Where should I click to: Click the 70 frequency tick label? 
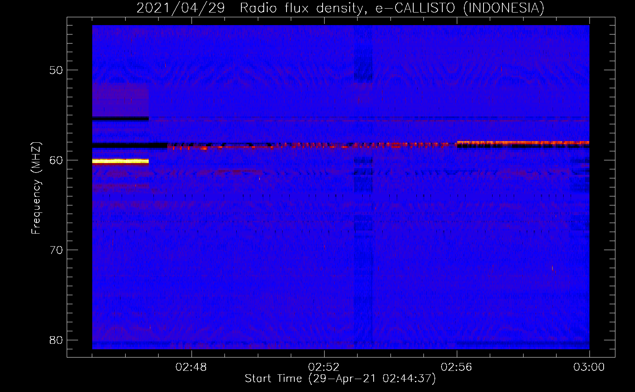pyautogui.click(x=56, y=250)
